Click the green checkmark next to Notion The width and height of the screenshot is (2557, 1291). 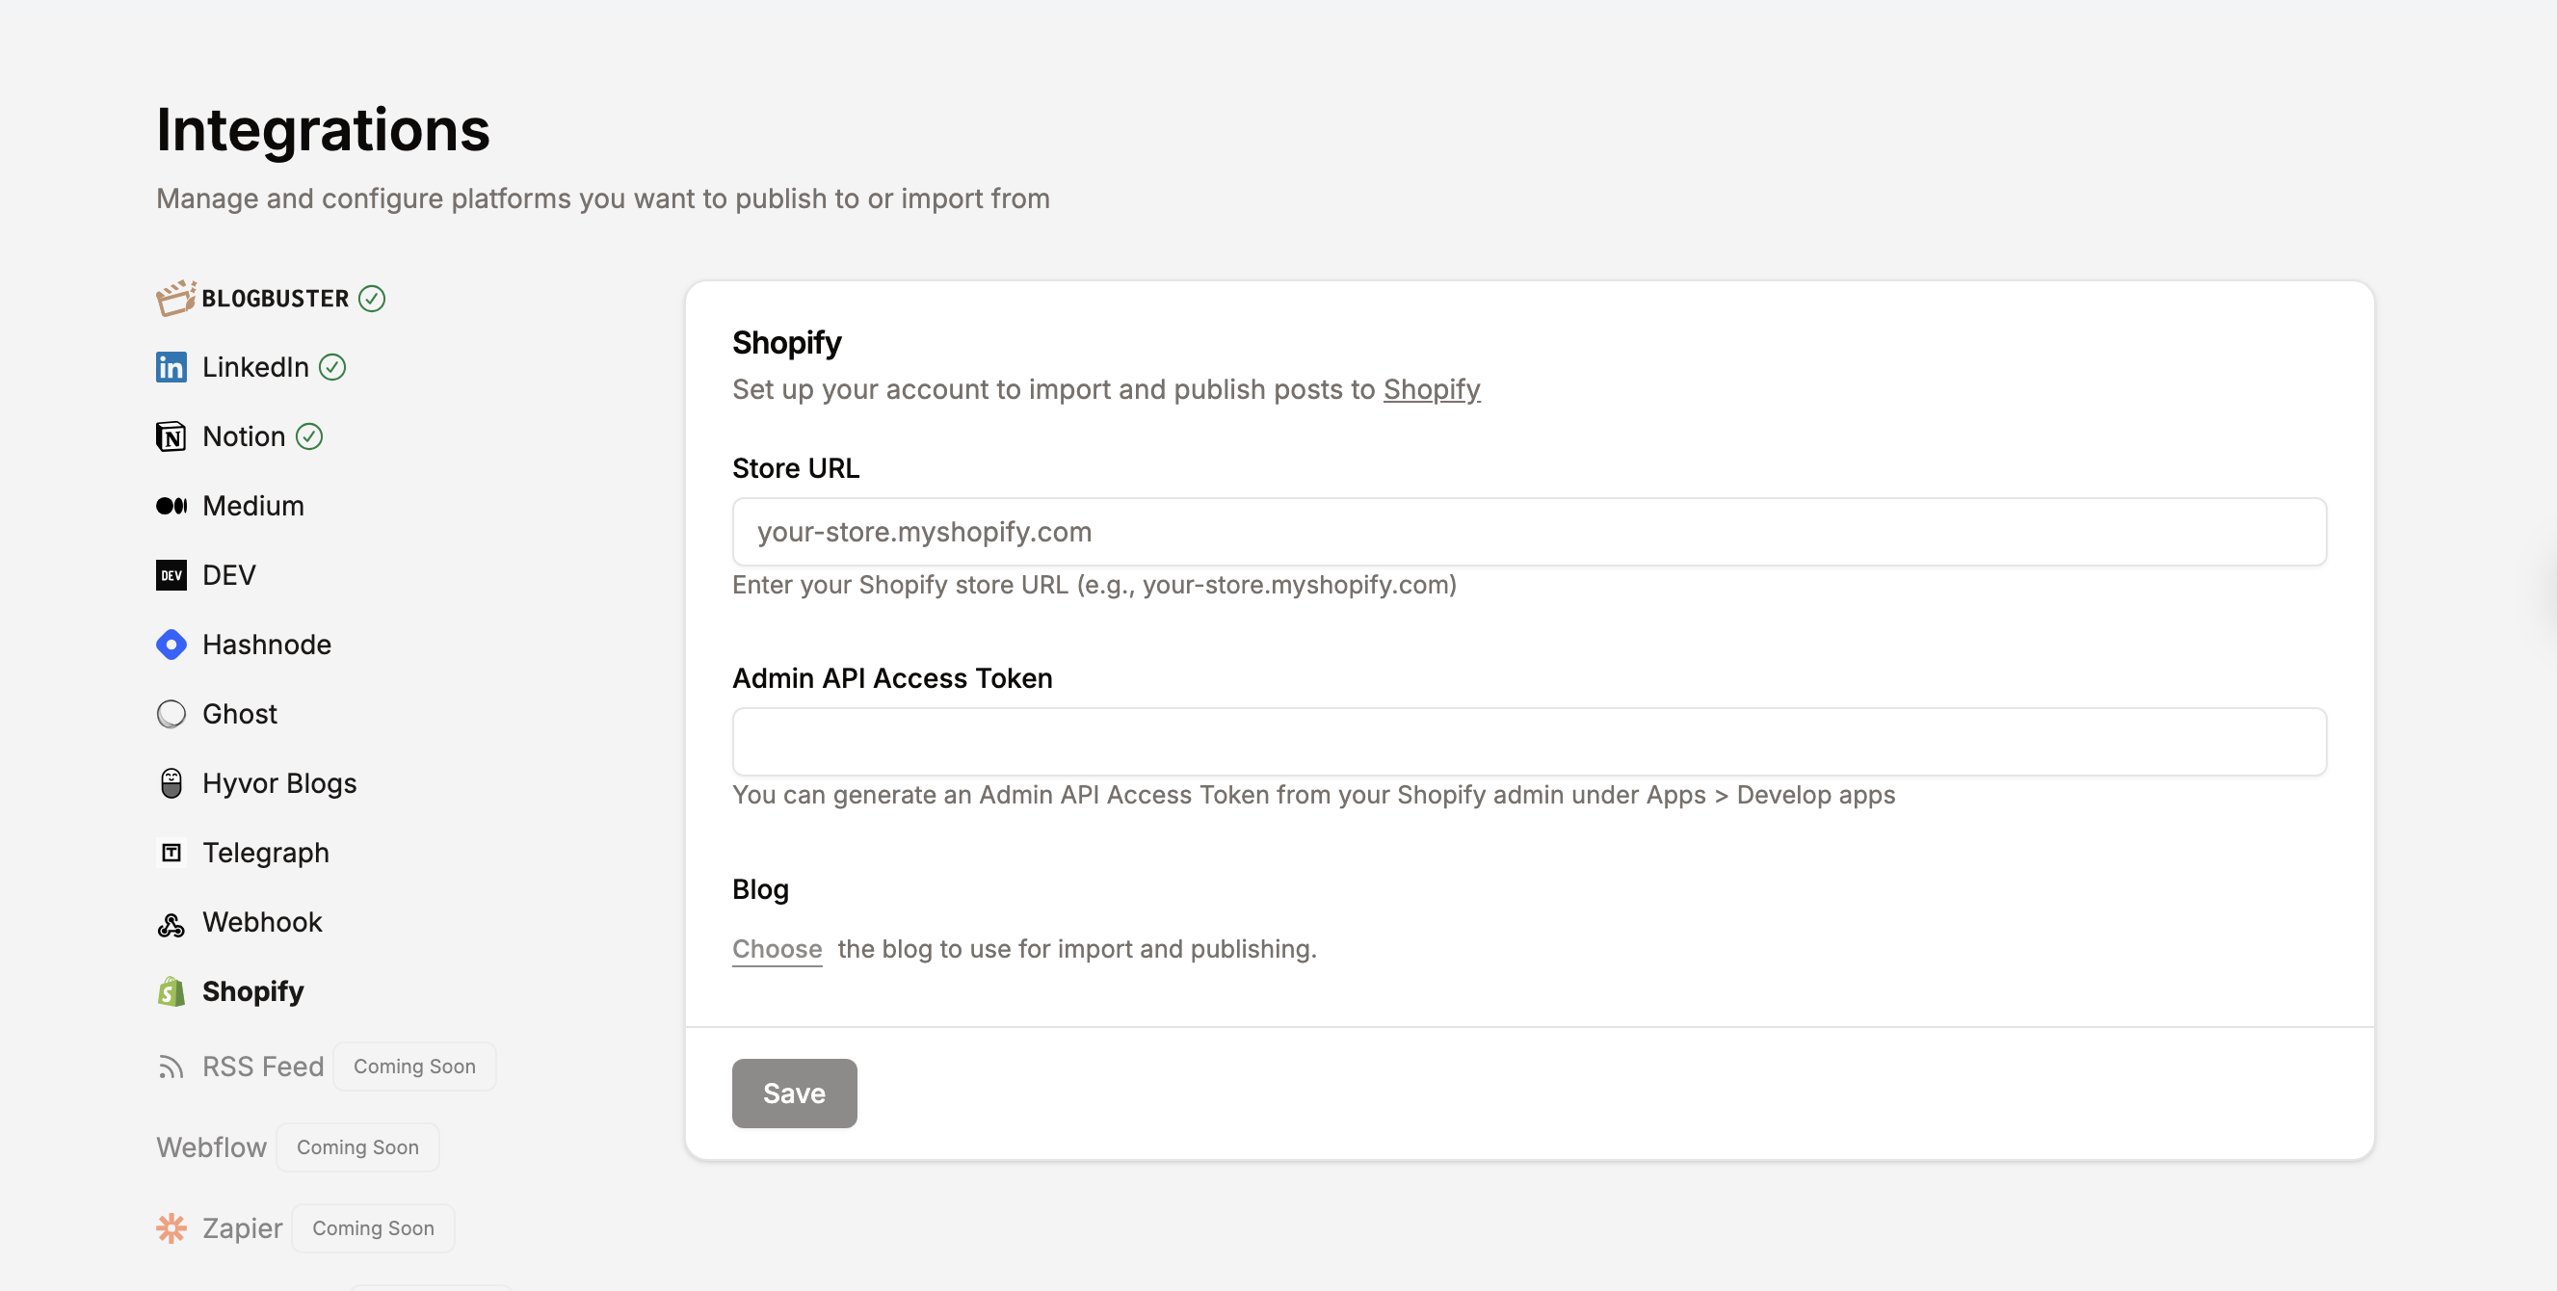coord(308,436)
